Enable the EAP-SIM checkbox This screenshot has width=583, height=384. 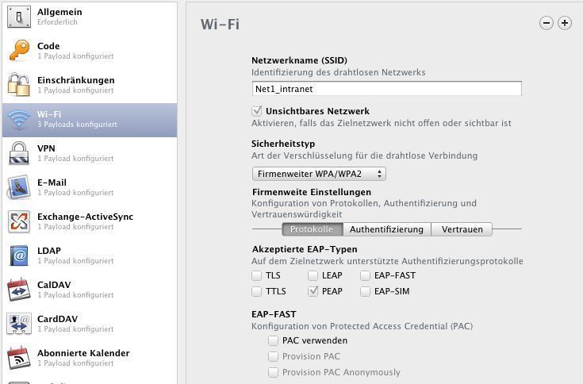365,291
